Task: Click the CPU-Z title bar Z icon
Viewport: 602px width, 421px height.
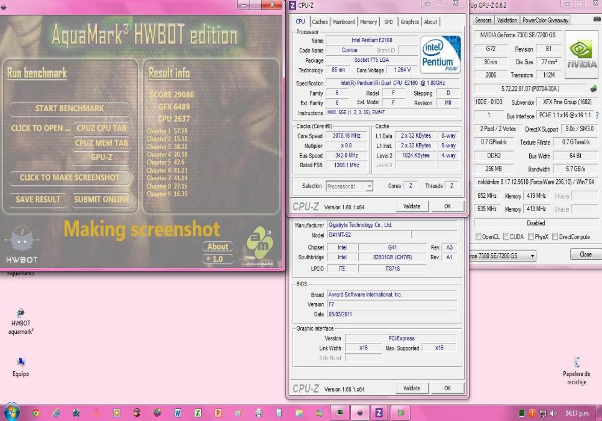Action: tap(293, 5)
